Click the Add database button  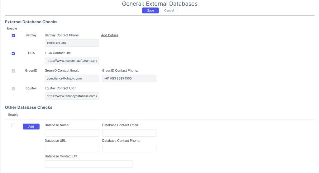[31, 126]
